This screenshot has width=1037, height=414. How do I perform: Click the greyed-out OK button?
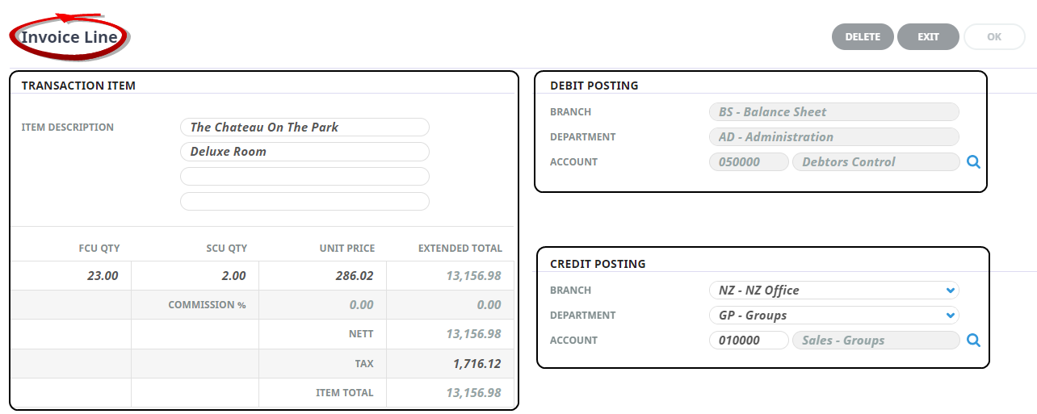click(x=993, y=37)
